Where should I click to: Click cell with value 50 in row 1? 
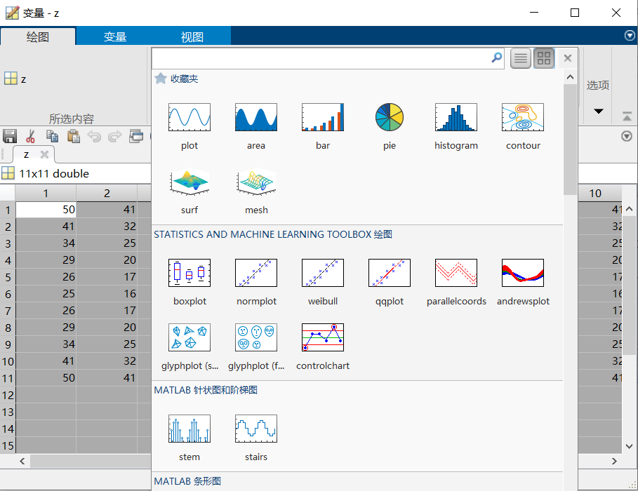coord(46,210)
